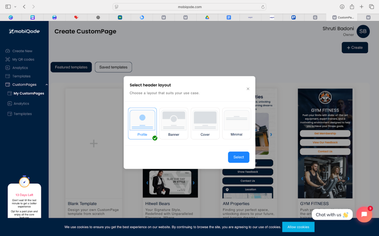Viewport: 379px width, 236px height.
Task: Open the Featured templates tab
Action: coord(71,67)
